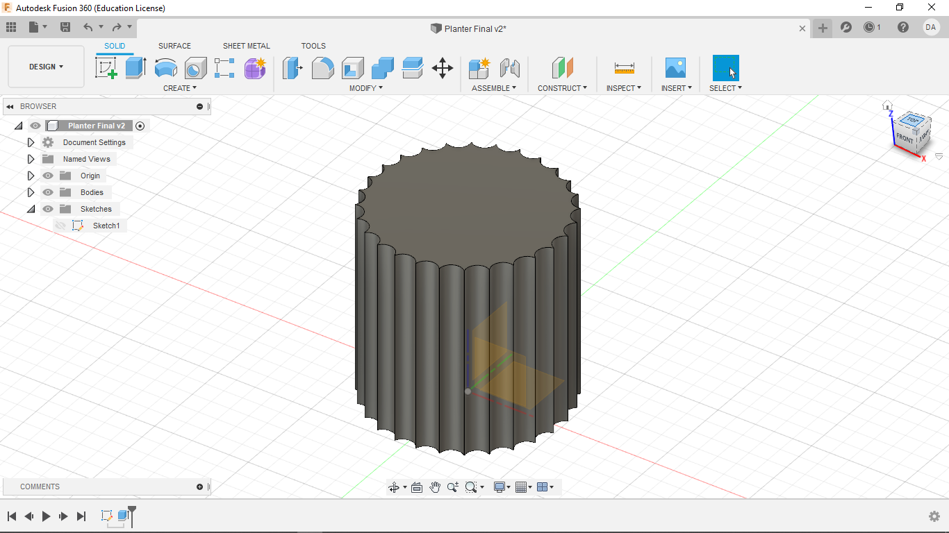
Task: Select the Hole tool icon
Action: [x=195, y=68]
